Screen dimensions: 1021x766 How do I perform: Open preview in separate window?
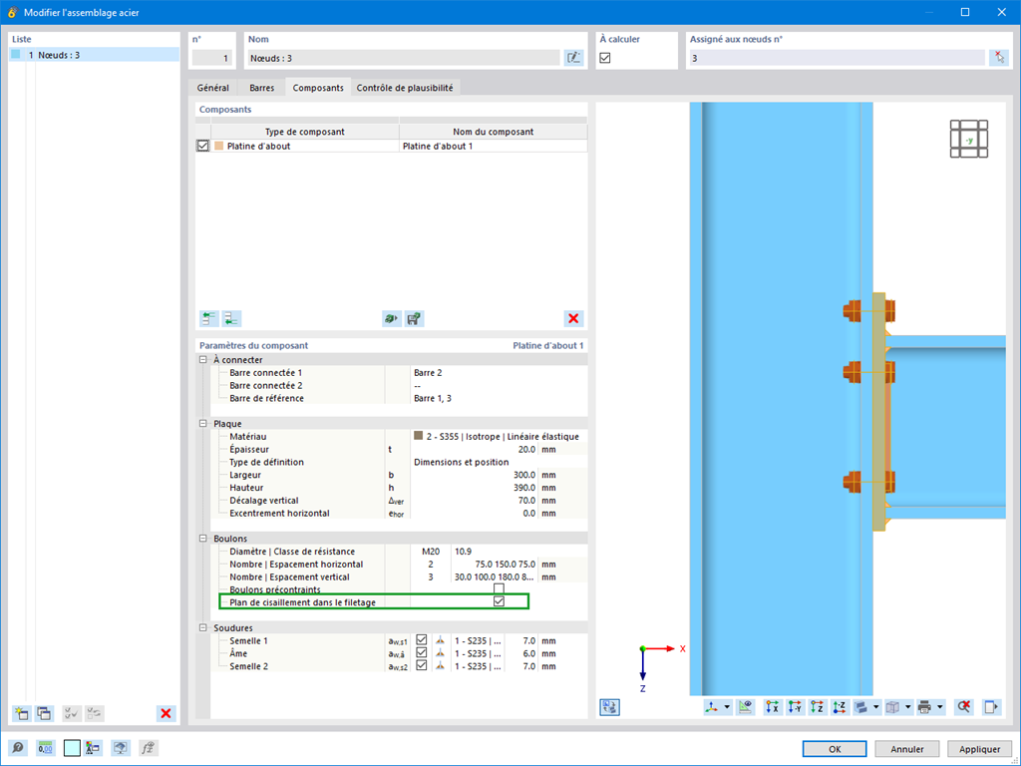[991, 707]
